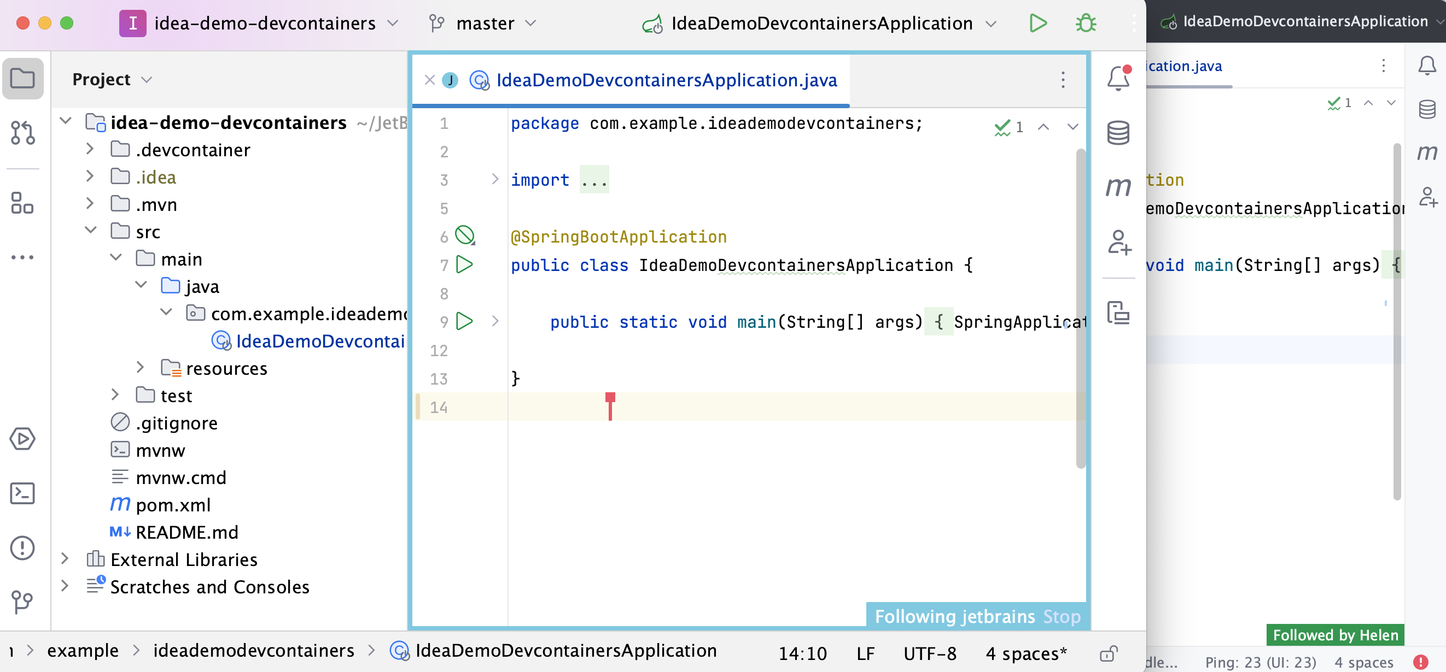Screen dimensions: 1446x672
Task: Click the Notifications bell icon
Action: point(1118,79)
